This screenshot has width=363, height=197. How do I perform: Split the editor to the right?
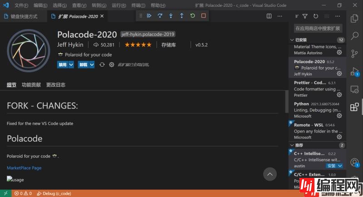coord(269,16)
